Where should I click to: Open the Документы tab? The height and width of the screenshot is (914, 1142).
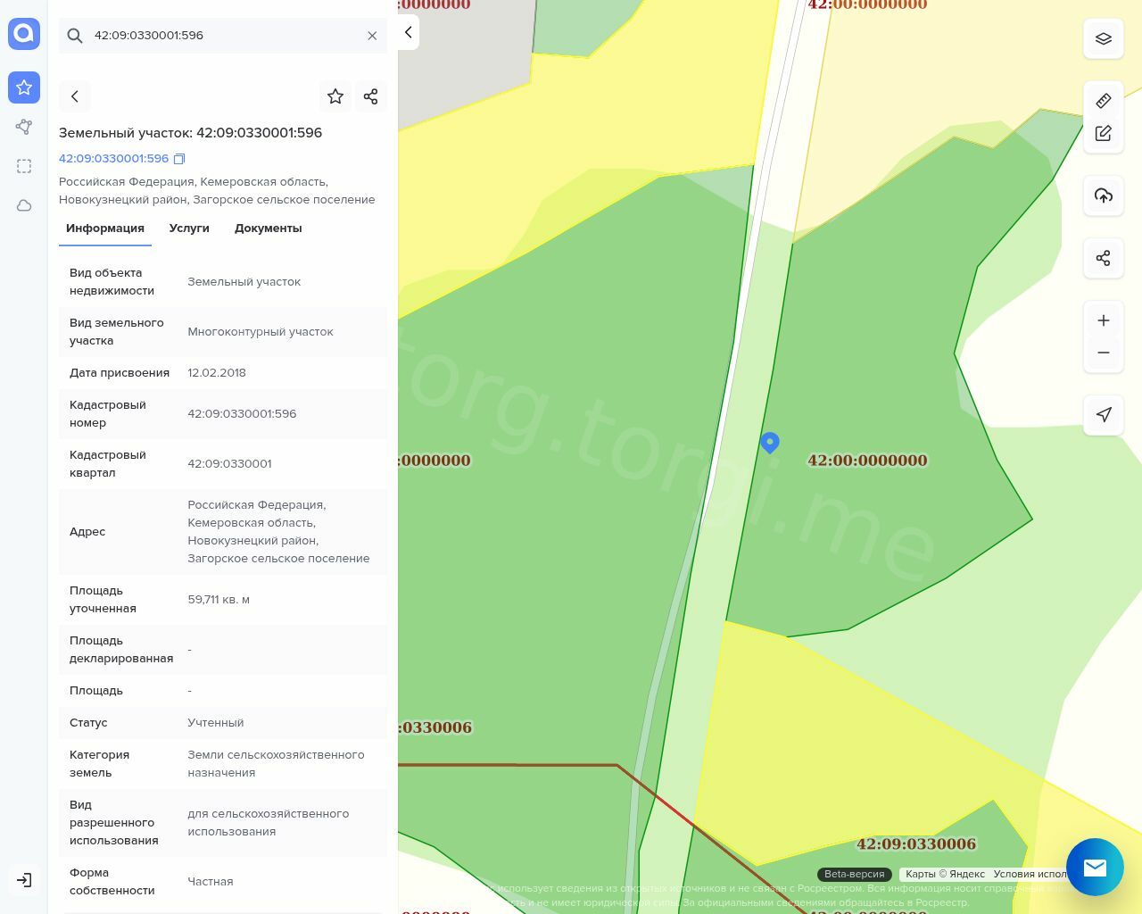pyautogui.click(x=268, y=228)
